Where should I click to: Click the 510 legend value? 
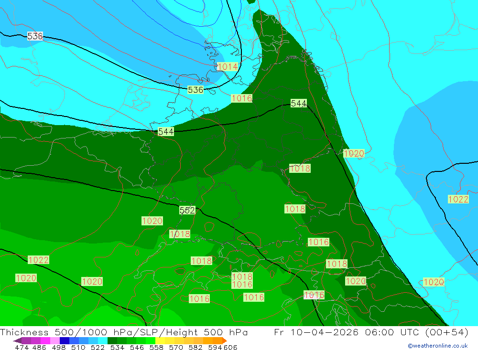coord(78,347)
